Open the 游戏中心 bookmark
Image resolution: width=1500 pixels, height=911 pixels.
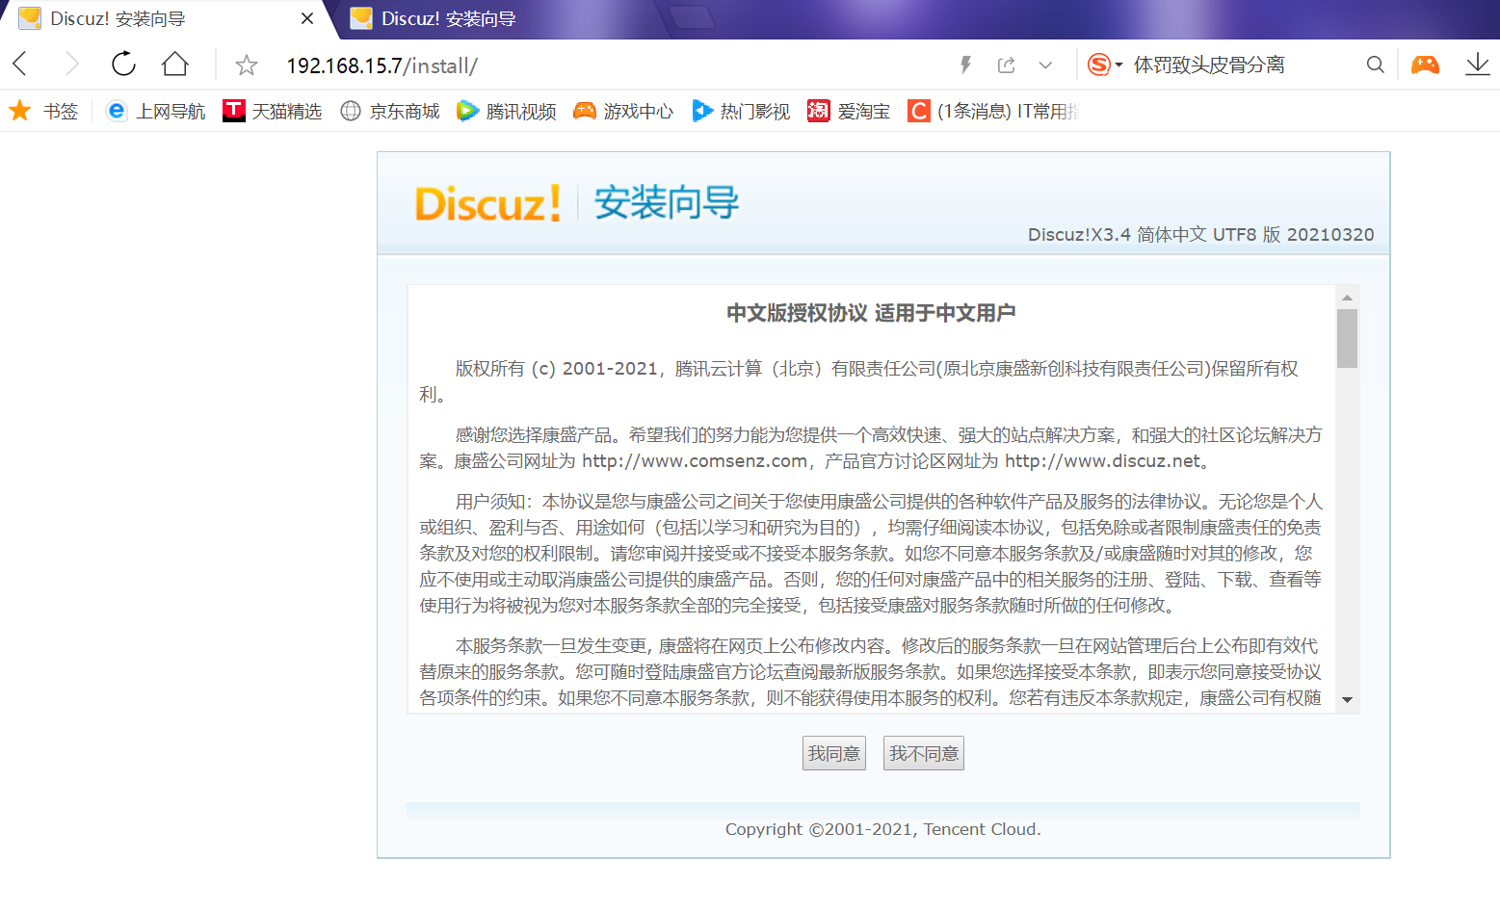[x=623, y=111]
